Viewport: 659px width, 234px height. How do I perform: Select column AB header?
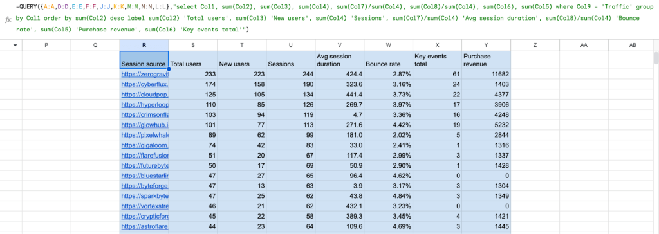pos(633,46)
